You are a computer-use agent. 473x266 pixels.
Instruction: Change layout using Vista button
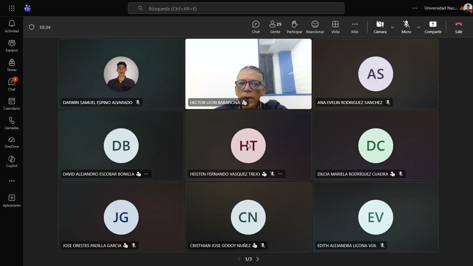point(335,27)
